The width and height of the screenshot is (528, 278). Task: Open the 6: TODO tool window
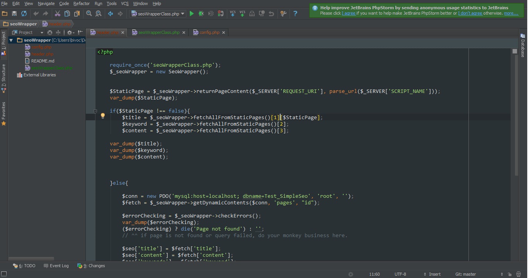click(x=24, y=266)
